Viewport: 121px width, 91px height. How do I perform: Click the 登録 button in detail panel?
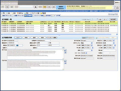[34, 38]
